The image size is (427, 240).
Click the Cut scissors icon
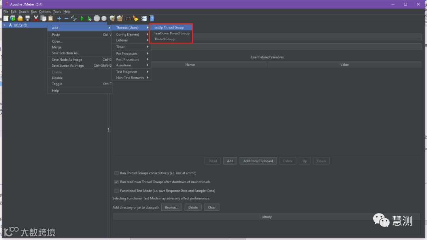coord(36,19)
